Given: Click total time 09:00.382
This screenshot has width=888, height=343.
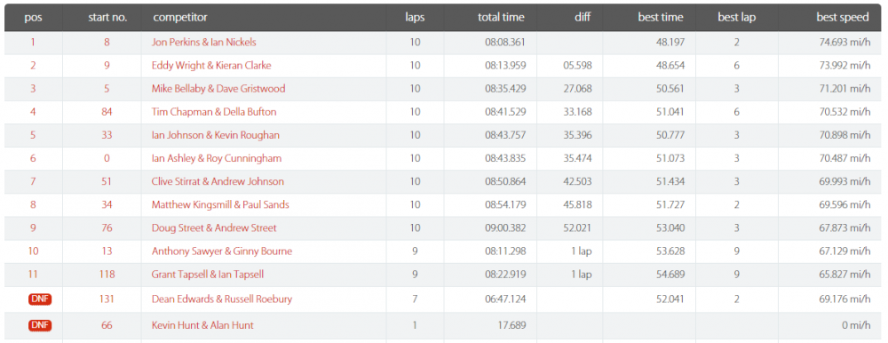Looking at the screenshot, I should tap(505, 228).
